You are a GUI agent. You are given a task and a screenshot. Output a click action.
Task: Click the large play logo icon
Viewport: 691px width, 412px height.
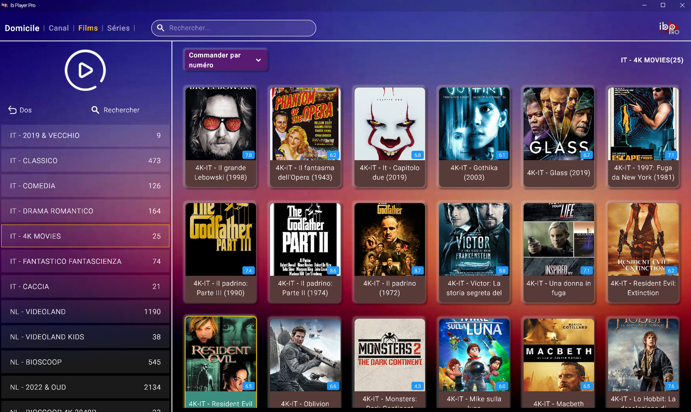coord(85,70)
